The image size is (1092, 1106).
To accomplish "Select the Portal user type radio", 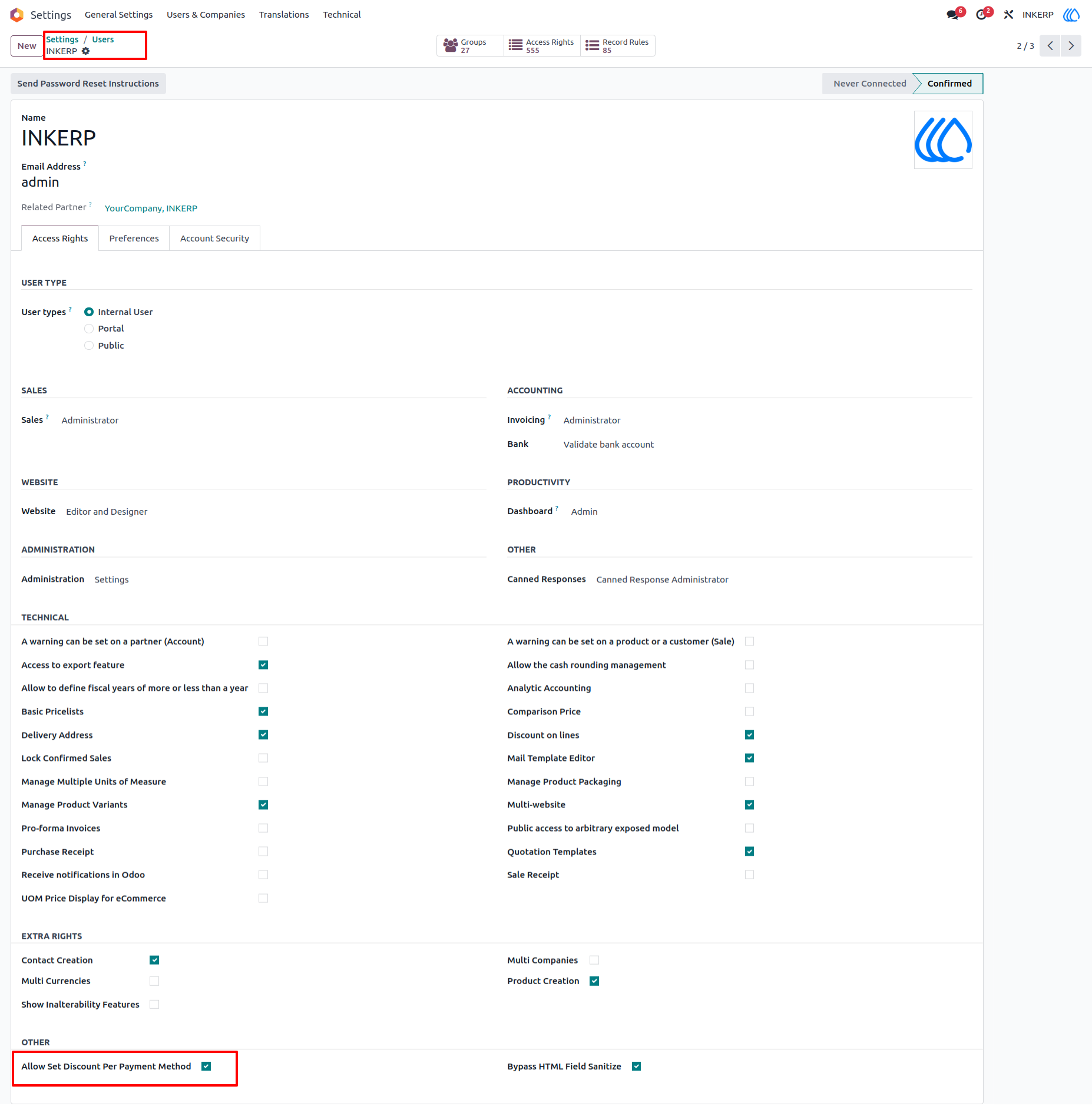I will 89,329.
